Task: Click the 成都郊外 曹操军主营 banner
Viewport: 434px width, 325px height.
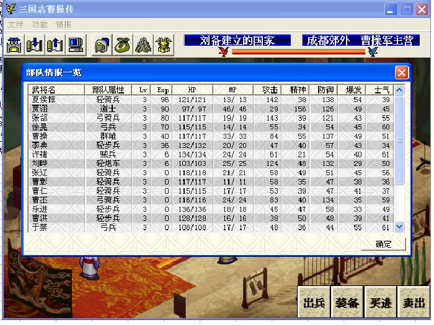Action: tap(361, 40)
